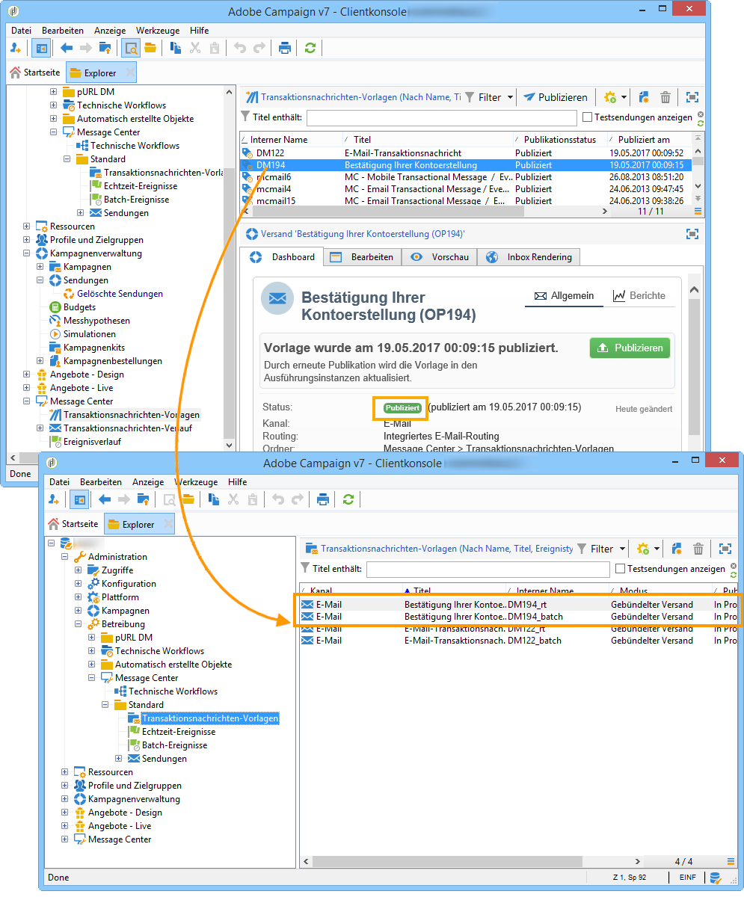Click the back arrow in the lower window toolbar
The width and height of the screenshot is (744, 903).
click(x=105, y=499)
